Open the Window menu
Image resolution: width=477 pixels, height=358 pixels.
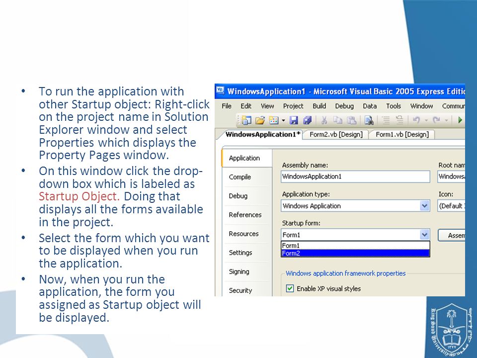421,106
